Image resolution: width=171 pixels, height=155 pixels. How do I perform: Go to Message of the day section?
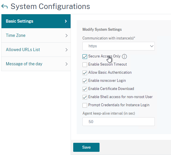(x=36, y=64)
